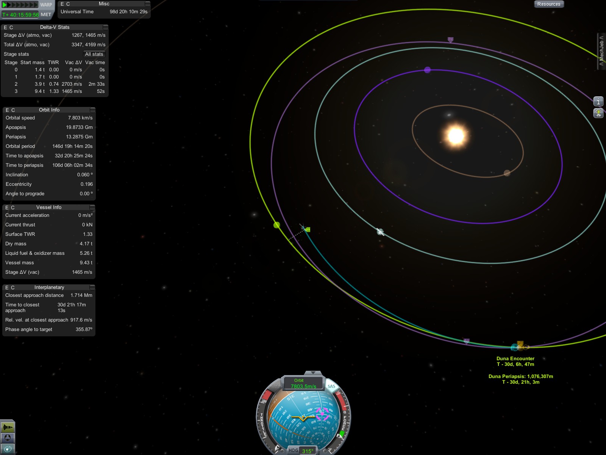
Task: Expand the MechJeb side tab
Action: coord(601,51)
